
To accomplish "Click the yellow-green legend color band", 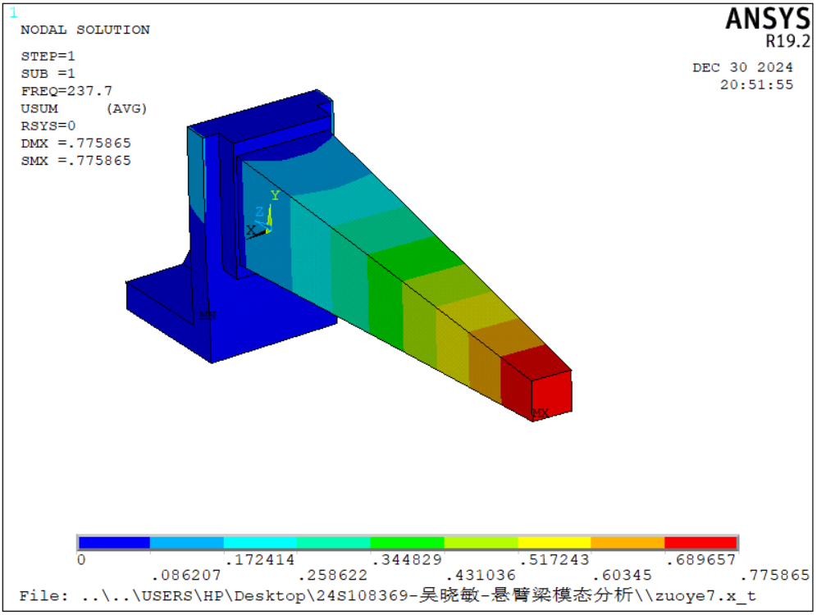I will [x=481, y=543].
